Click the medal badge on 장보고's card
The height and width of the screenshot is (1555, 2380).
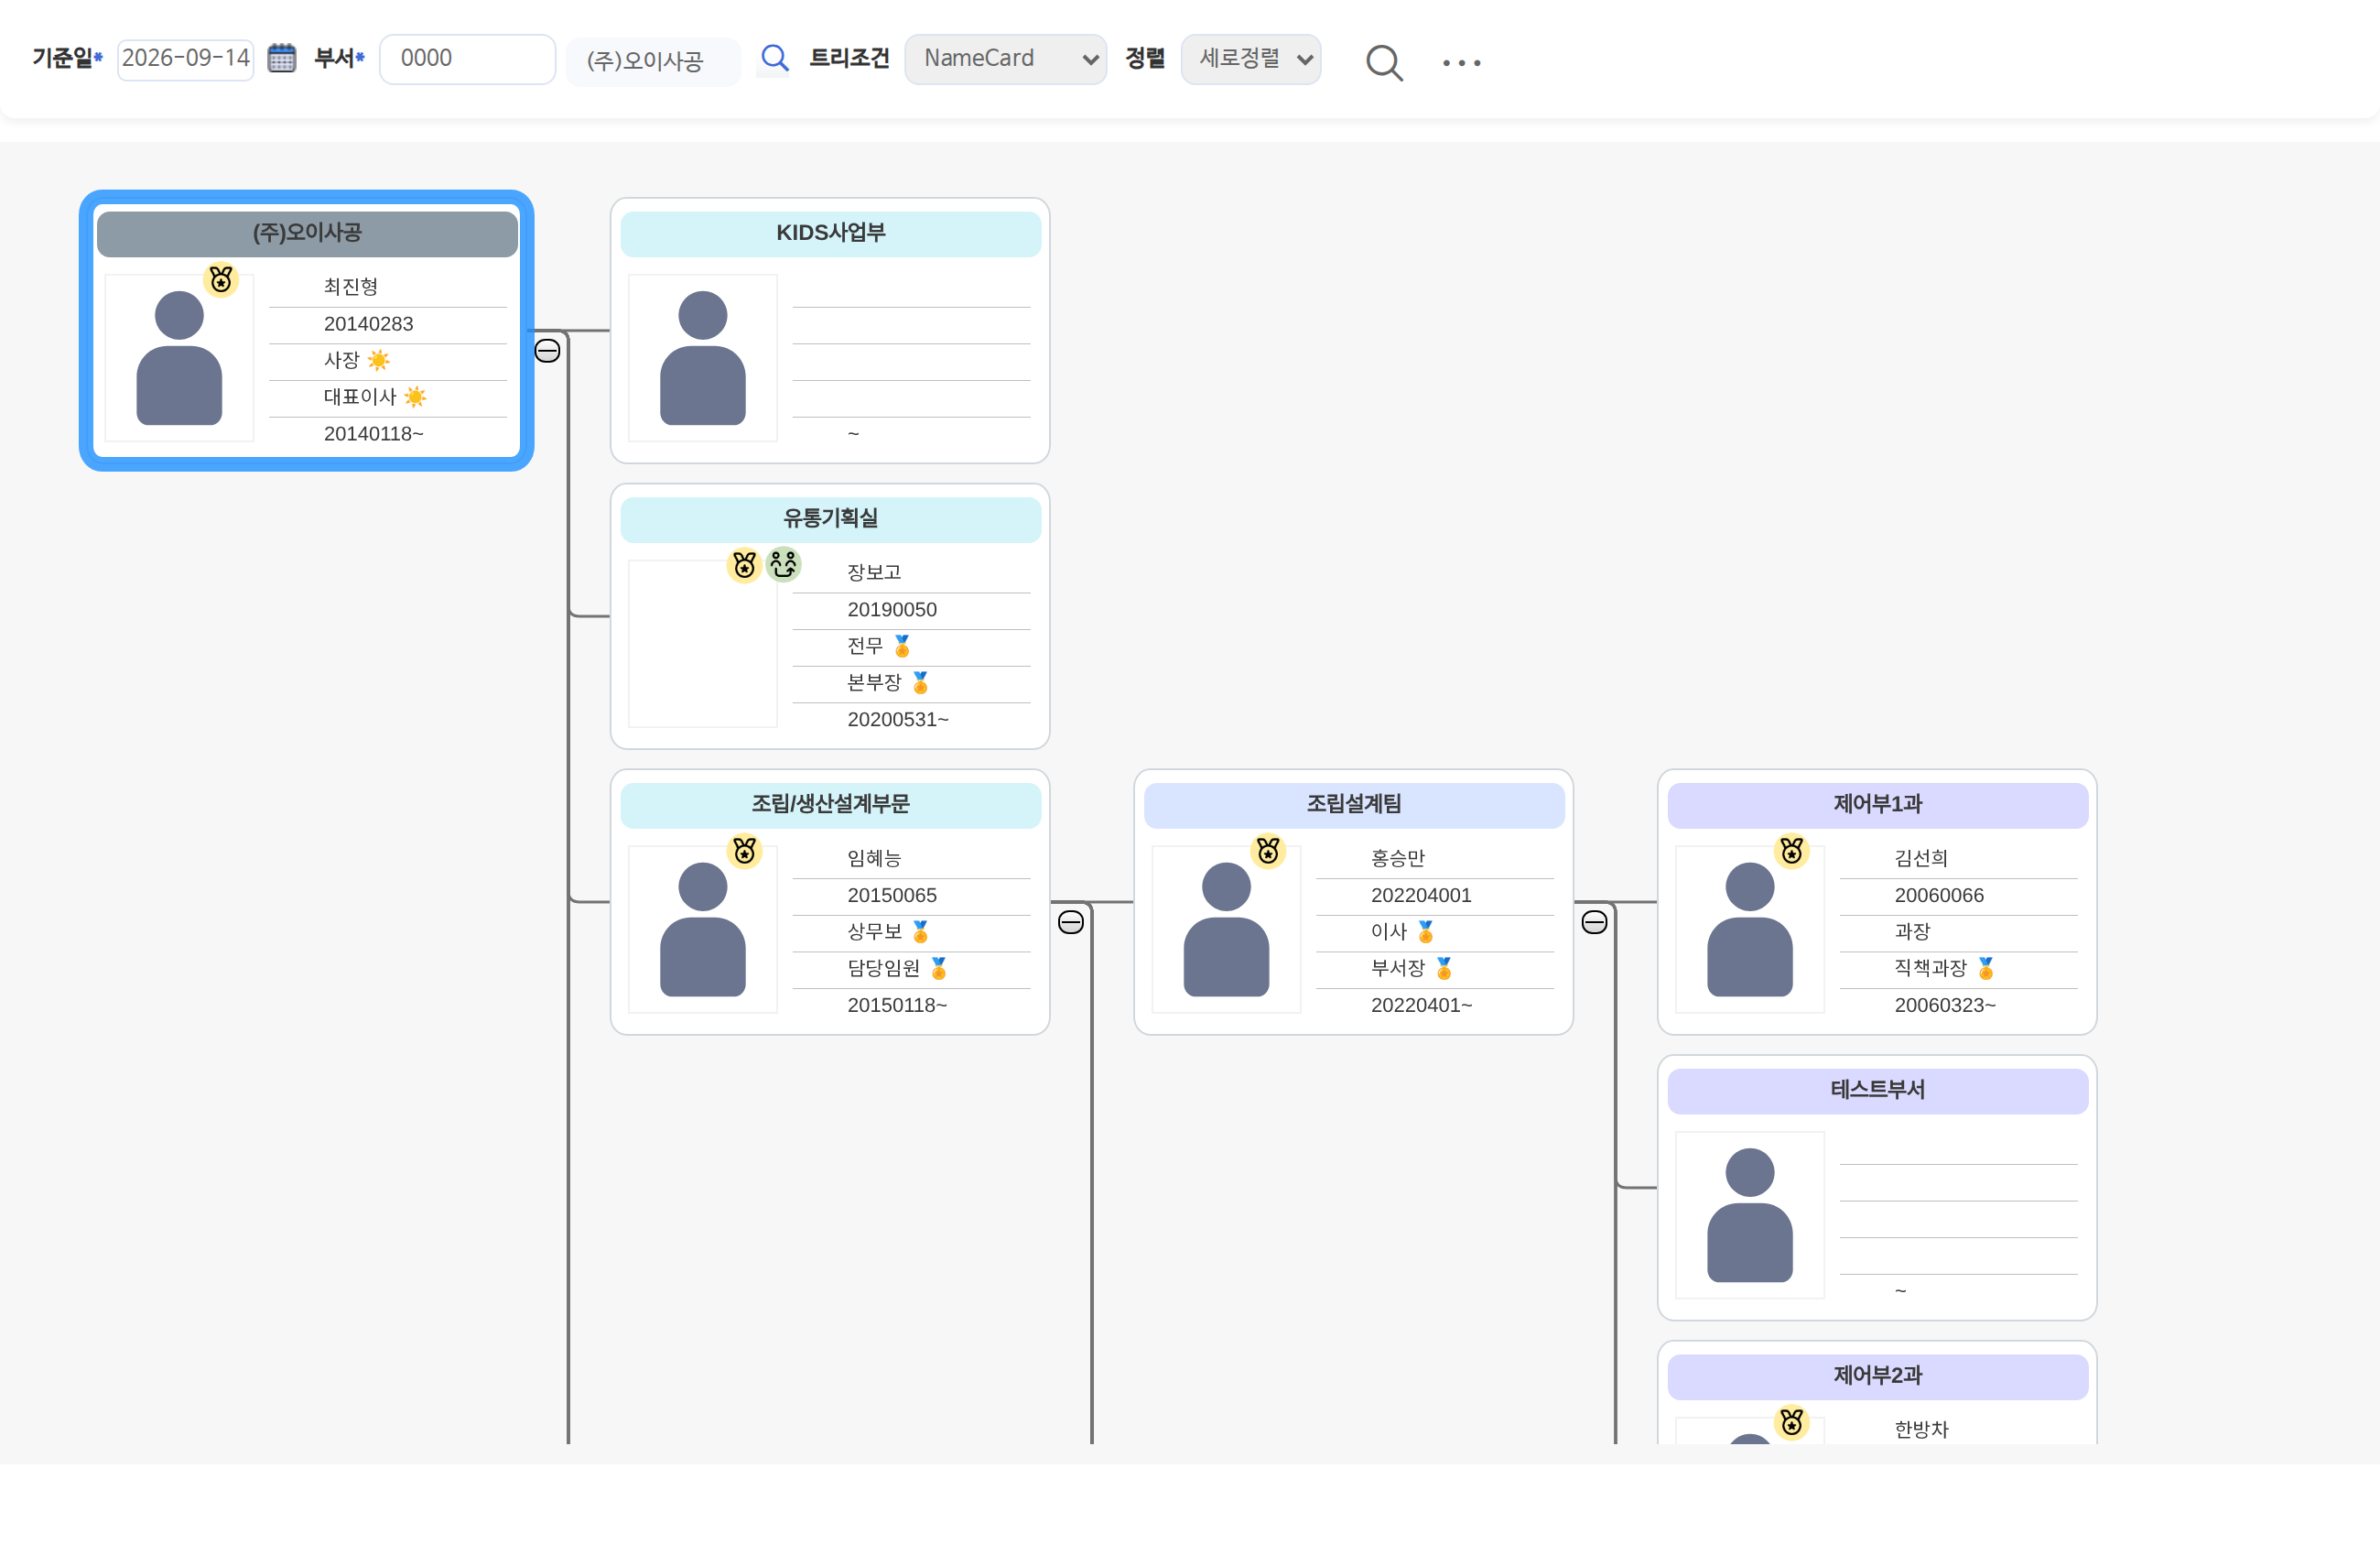(744, 565)
